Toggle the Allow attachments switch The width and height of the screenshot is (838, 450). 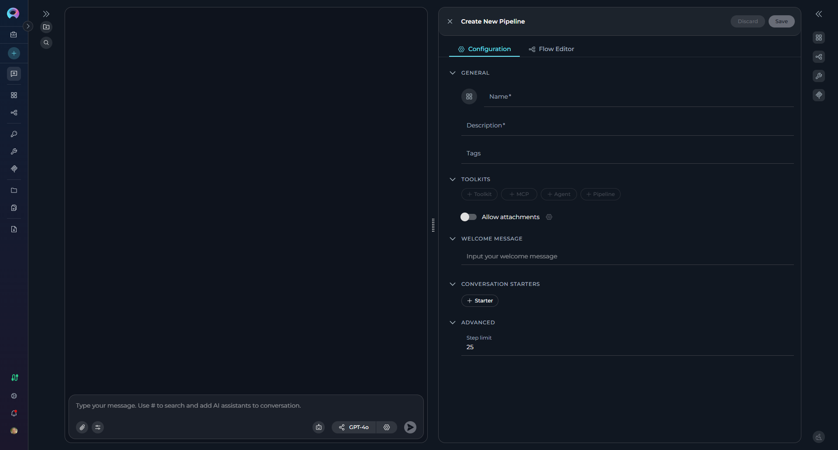(x=468, y=217)
